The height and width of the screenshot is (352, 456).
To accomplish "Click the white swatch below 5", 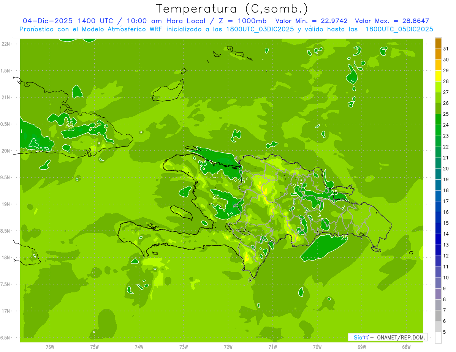I will pos(439,338).
